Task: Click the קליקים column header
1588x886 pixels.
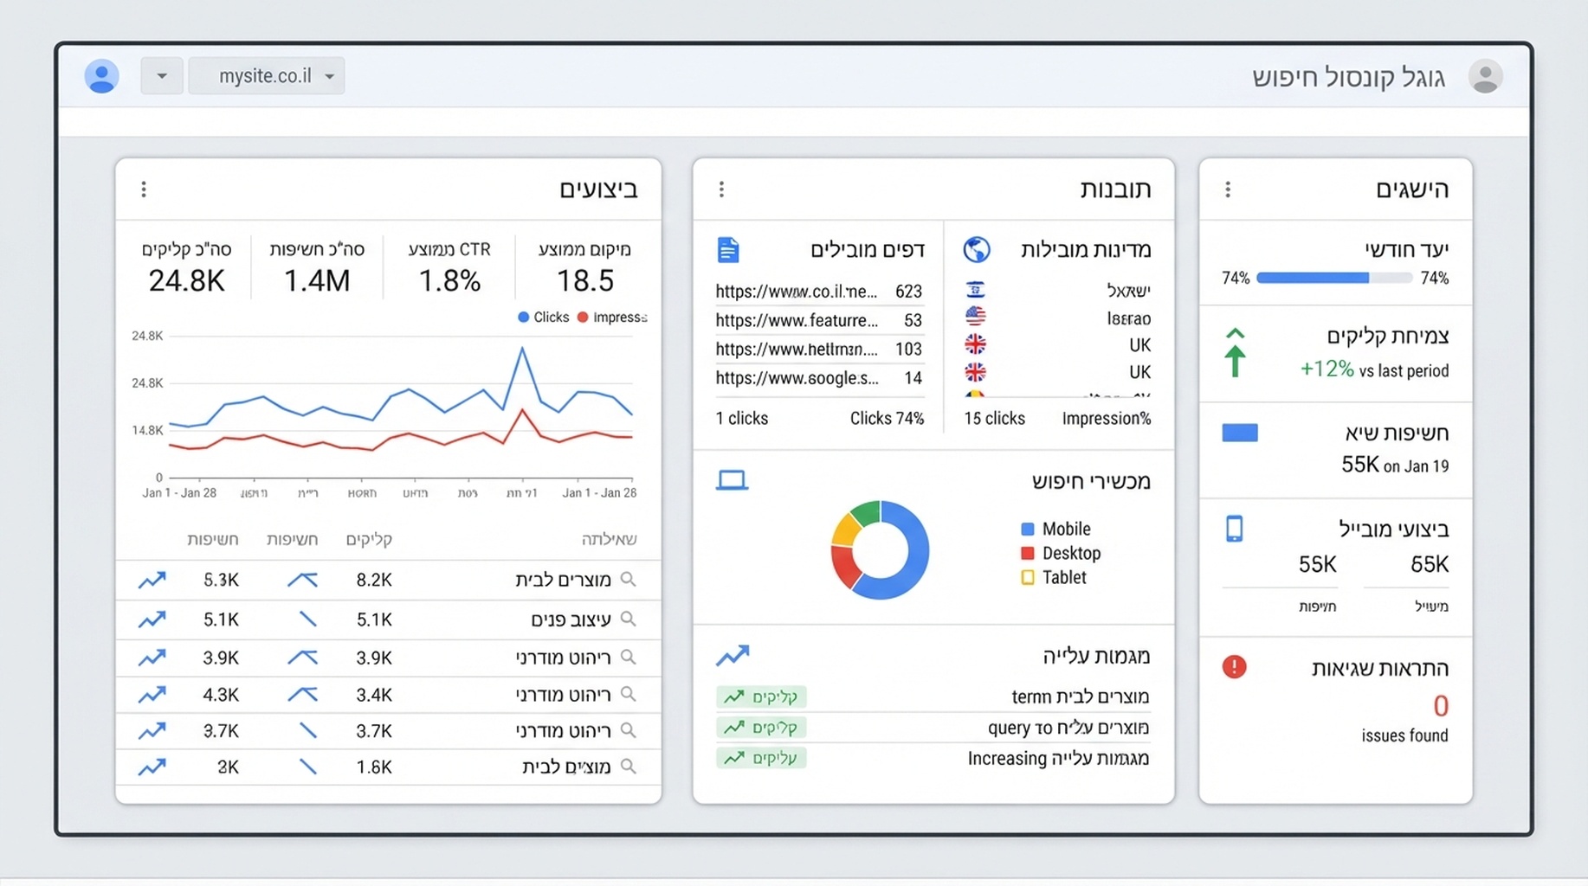Action: coord(369,539)
